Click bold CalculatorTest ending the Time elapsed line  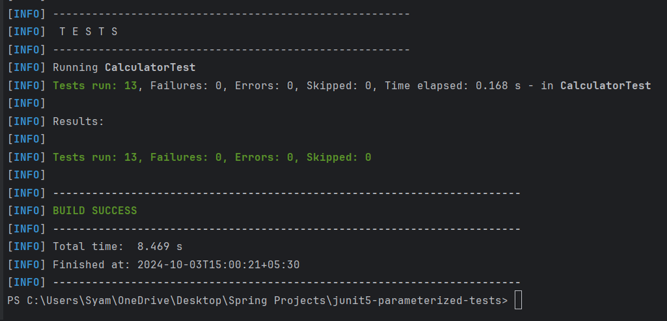(605, 85)
